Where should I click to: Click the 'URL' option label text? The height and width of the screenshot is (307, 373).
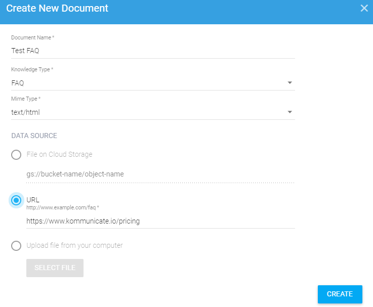tap(33, 200)
